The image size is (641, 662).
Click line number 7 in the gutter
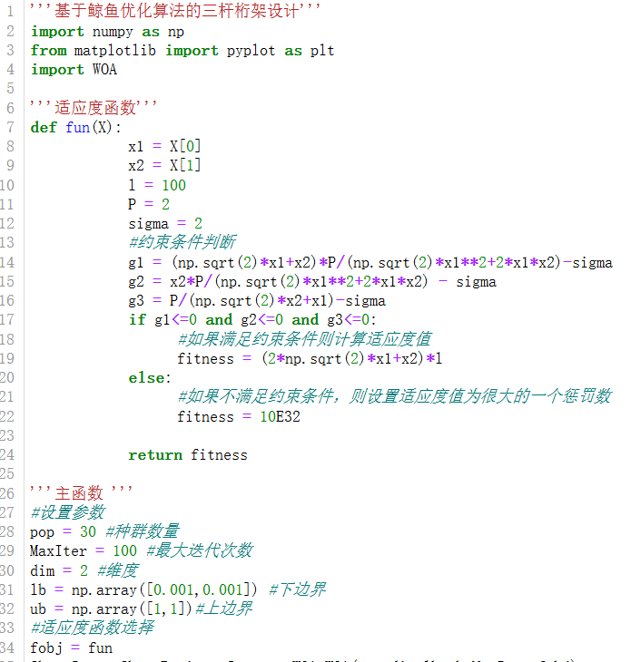click(x=10, y=127)
